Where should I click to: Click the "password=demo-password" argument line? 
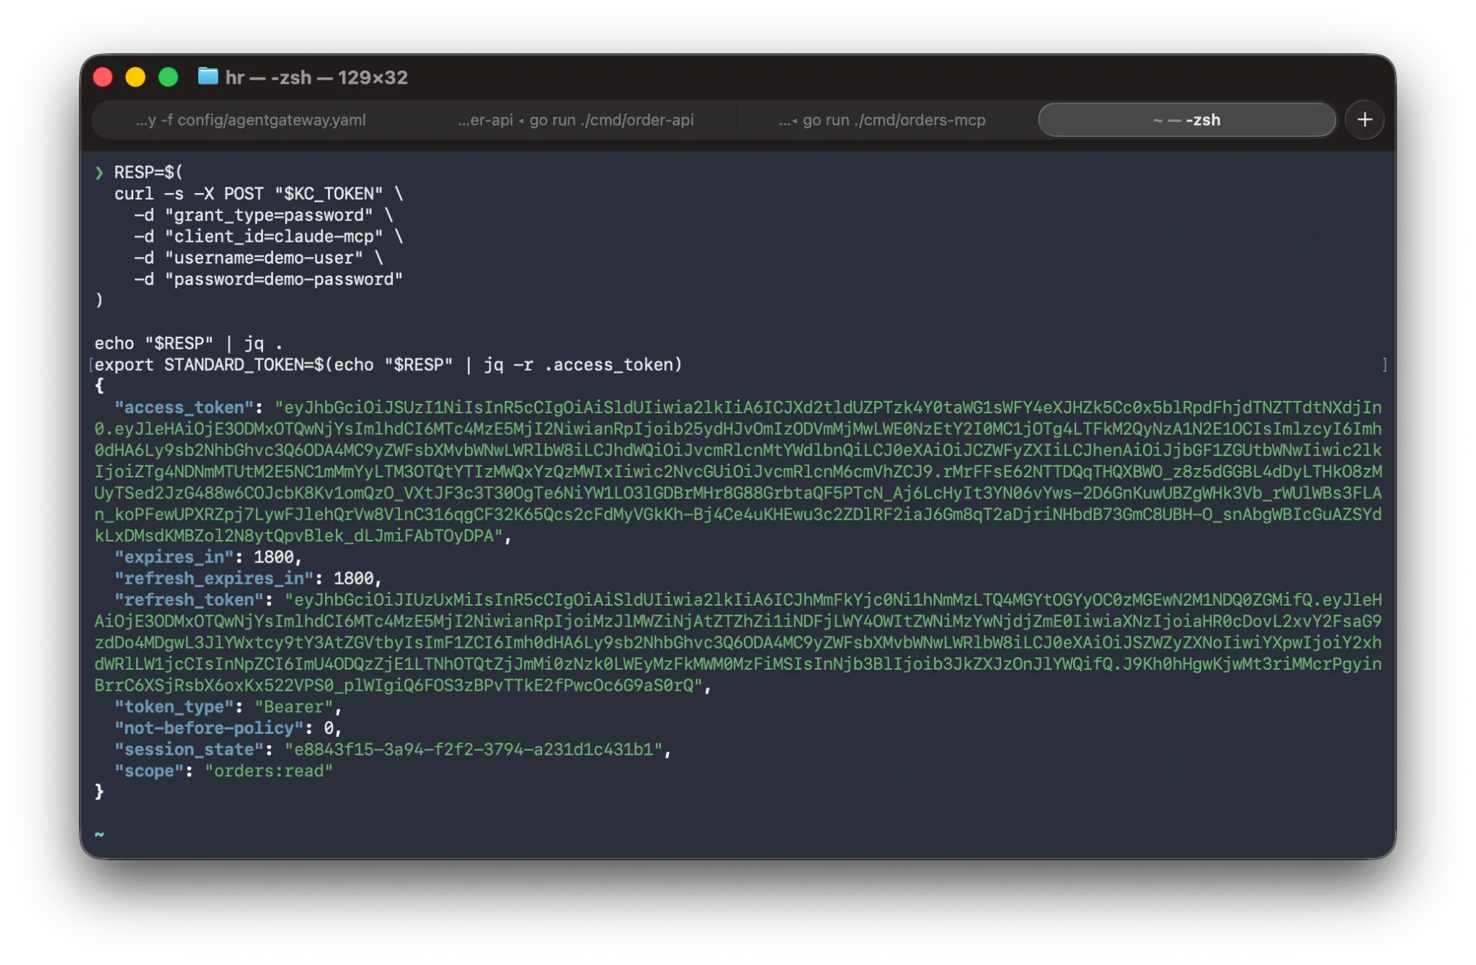pyautogui.click(x=268, y=279)
